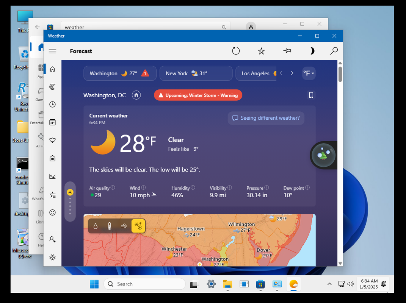This screenshot has height=303, width=406.
Task: Open the Pollen icon in sidebar
Action: click(x=53, y=140)
